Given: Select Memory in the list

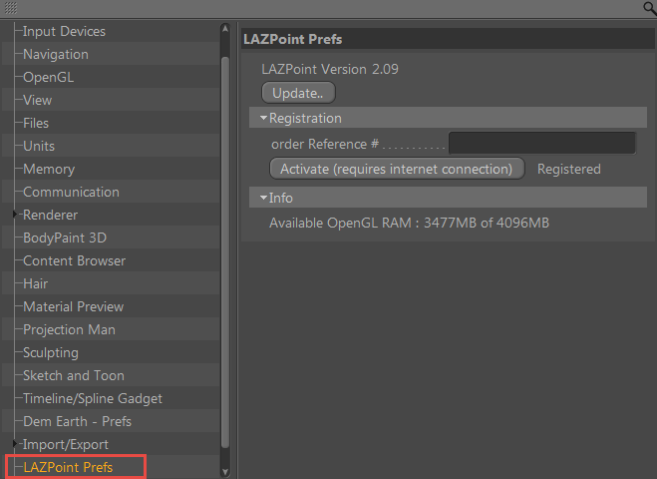Looking at the screenshot, I should coord(49,169).
